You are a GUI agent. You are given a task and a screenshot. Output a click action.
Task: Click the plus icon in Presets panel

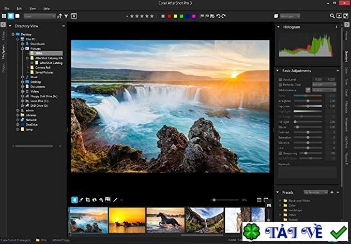(x=331, y=192)
